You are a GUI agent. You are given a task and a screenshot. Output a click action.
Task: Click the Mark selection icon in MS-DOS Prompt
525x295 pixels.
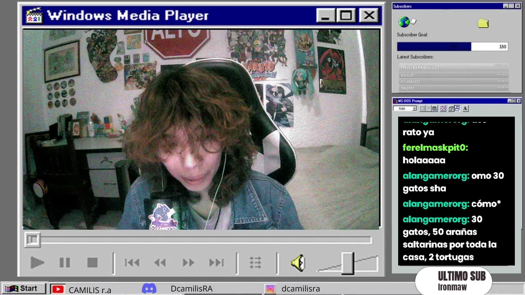422,109
